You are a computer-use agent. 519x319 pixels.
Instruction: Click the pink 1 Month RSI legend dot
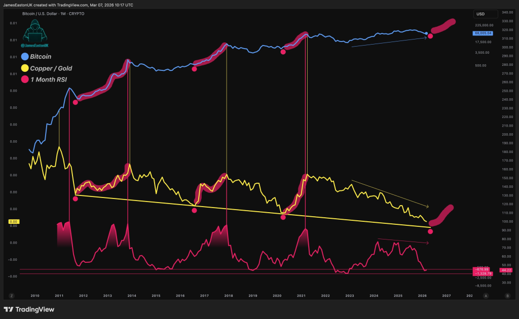[24, 79]
